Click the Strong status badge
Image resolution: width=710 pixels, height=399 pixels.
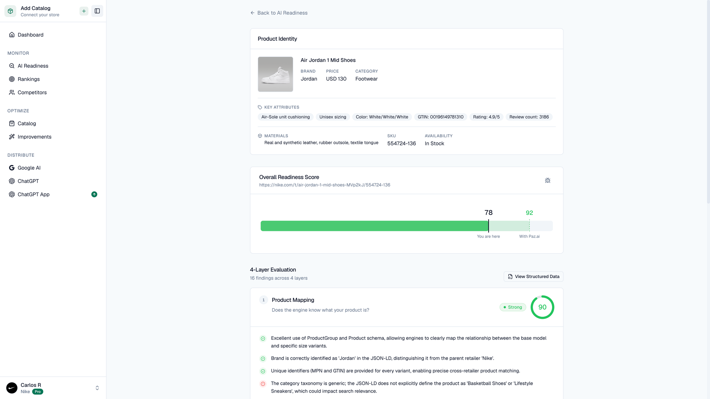[x=513, y=307]
